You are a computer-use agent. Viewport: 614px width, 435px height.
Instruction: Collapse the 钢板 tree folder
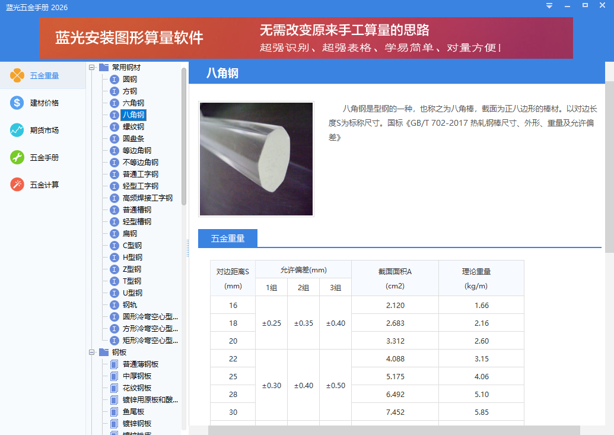coord(92,352)
